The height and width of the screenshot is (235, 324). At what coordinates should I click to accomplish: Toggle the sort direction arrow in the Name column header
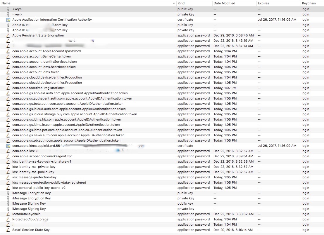(174, 3)
